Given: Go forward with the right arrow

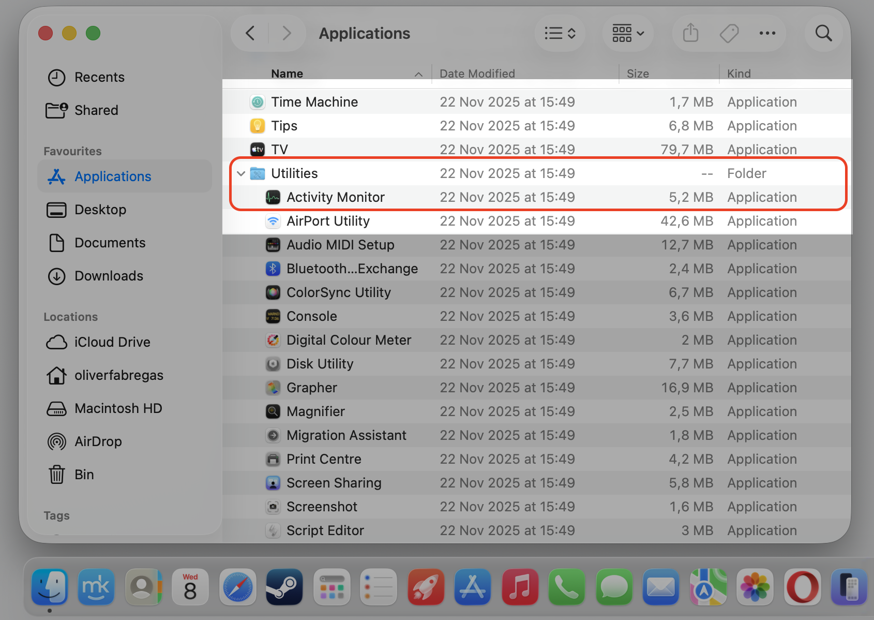Looking at the screenshot, I should click(x=287, y=33).
